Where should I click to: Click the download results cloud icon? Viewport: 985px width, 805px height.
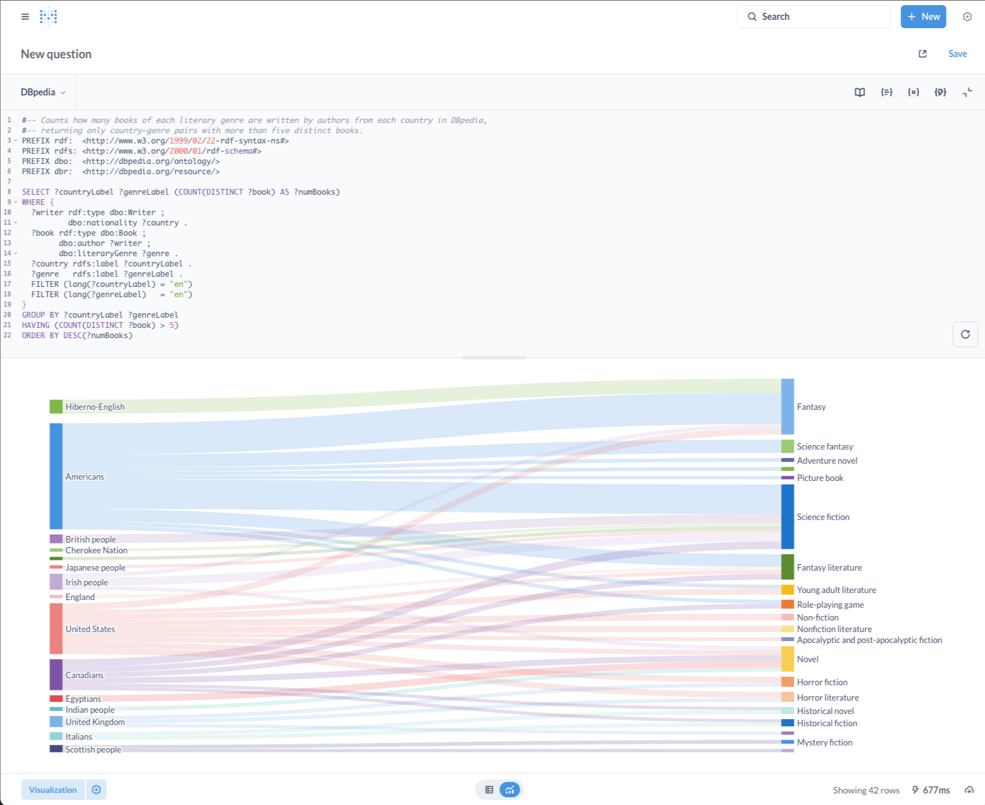(x=969, y=790)
